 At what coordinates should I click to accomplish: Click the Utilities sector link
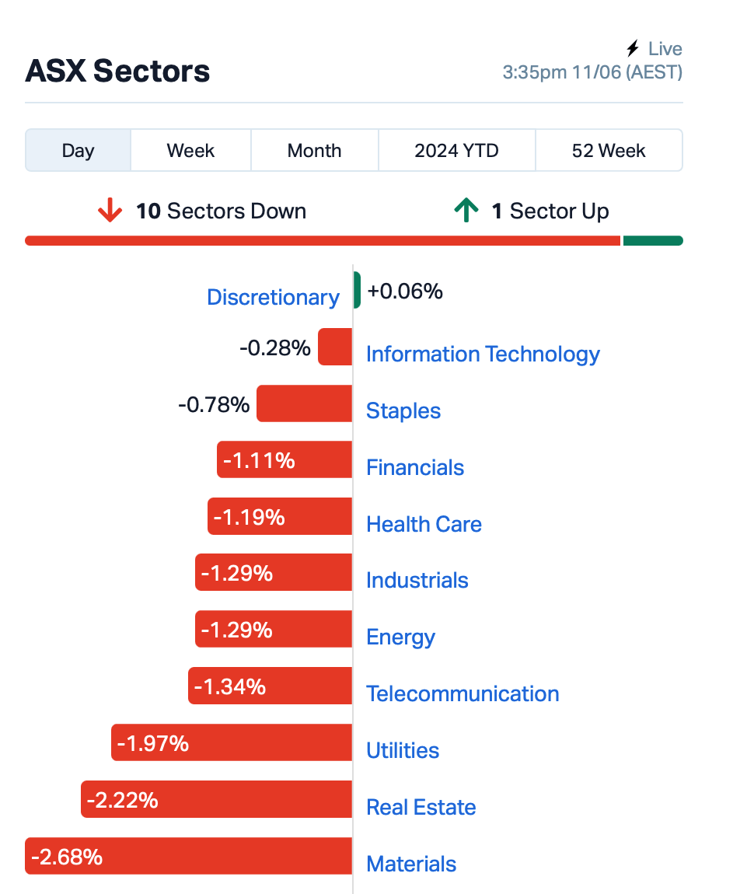point(403,750)
